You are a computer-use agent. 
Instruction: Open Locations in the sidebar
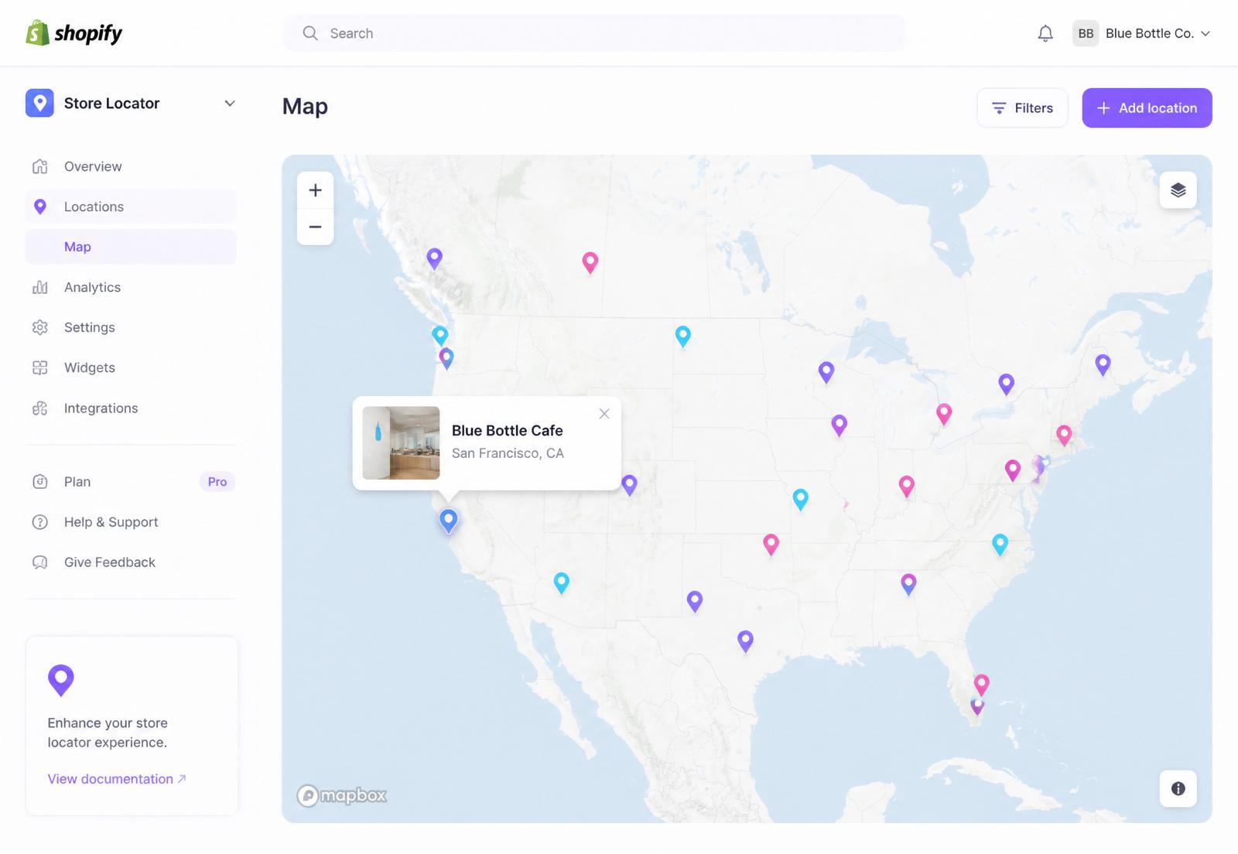tap(131, 207)
